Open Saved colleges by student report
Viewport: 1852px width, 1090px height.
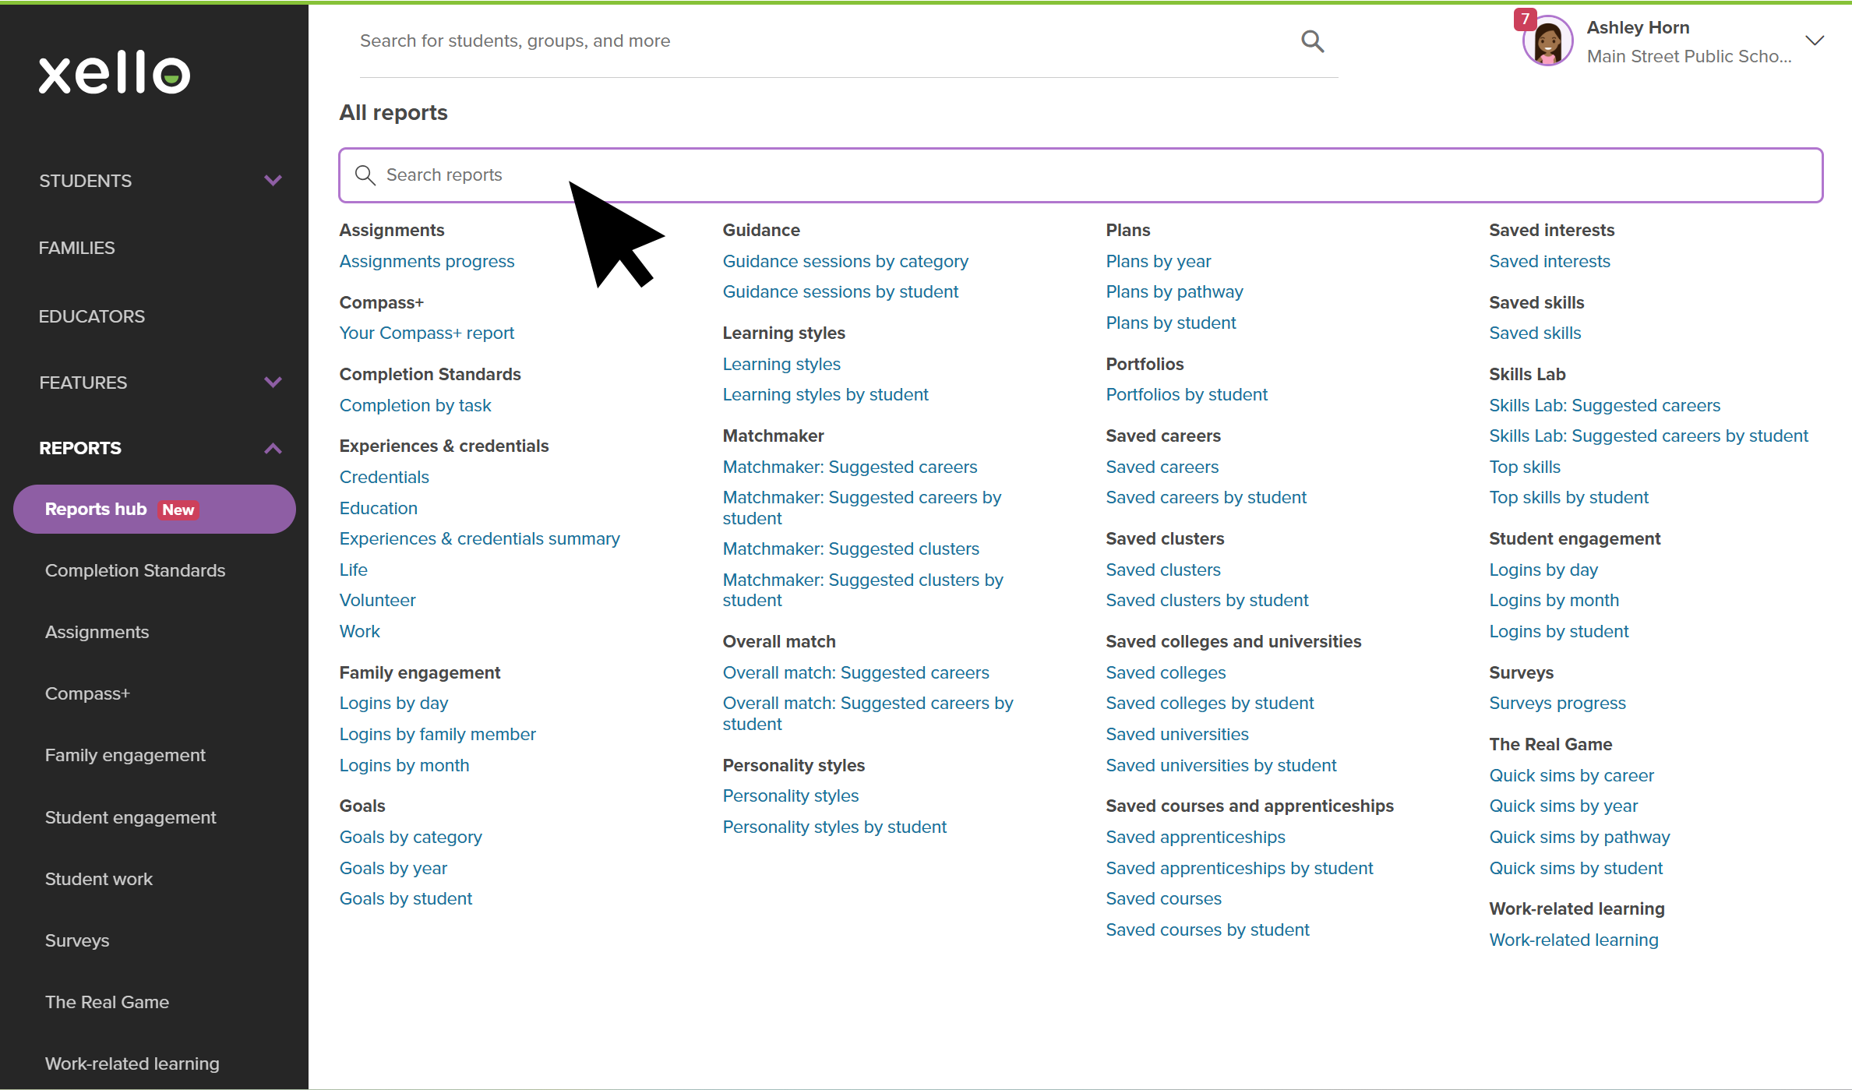point(1210,704)
